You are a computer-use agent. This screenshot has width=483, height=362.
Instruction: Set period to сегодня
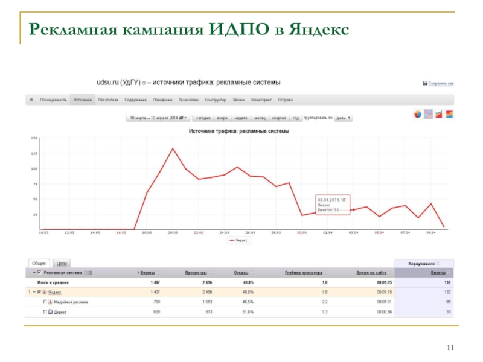coord(203,118)
